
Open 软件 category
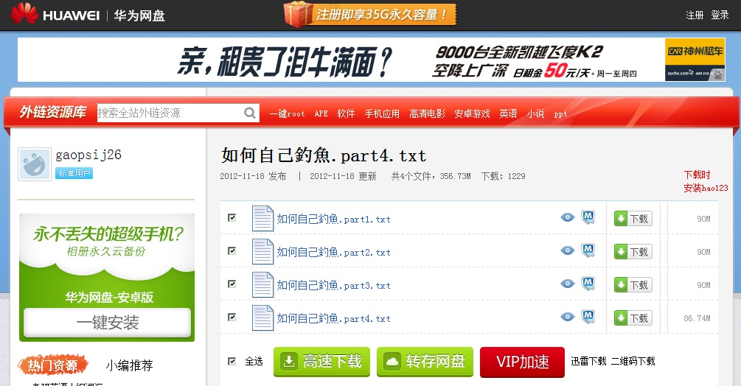(x=346, y=113)
